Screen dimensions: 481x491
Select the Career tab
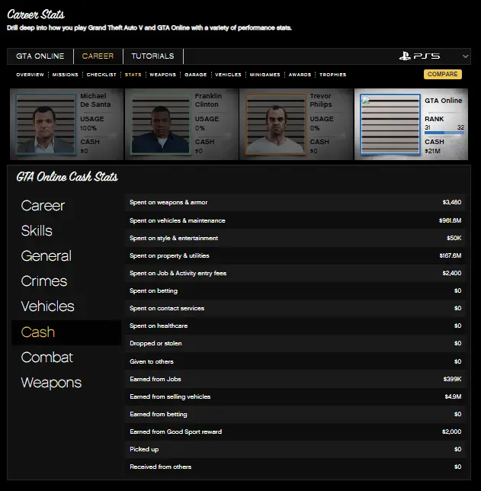pyautogui.click(x=98, y=56)
